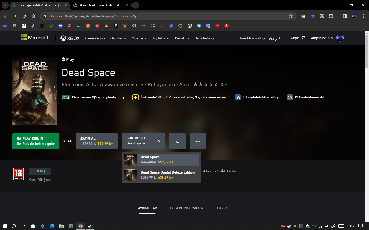Expand the Destek menu
The width and height of the screenshot is (369, 230).
tap(182, 38)
